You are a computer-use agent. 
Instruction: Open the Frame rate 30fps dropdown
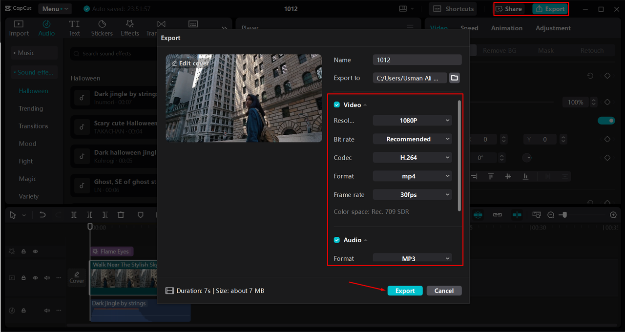coord(412,195)
